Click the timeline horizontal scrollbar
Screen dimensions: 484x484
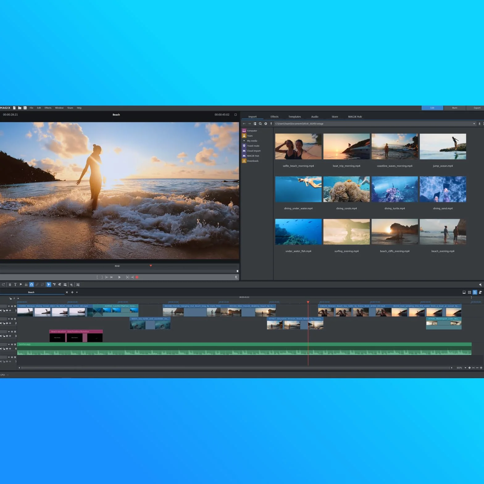235,368
